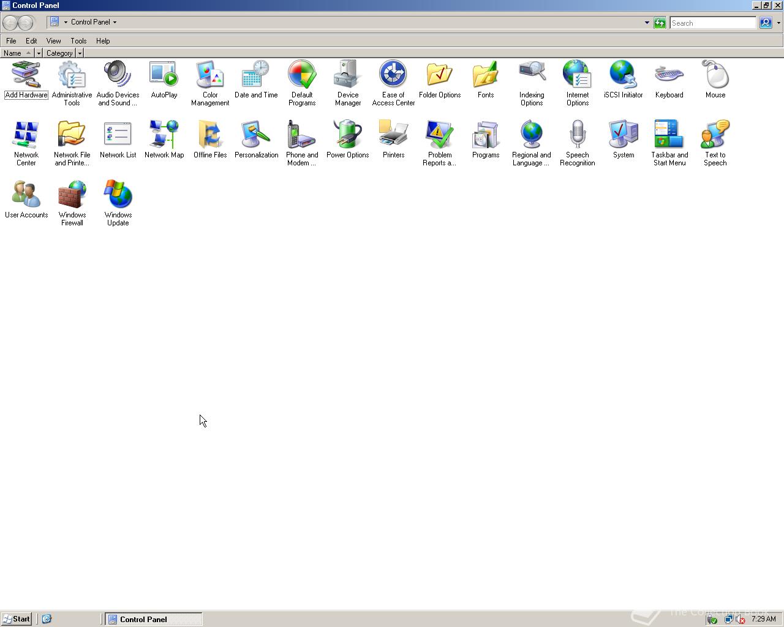Click the 7:29 AM system clock
Screen dimensions: 784x627
764,619
